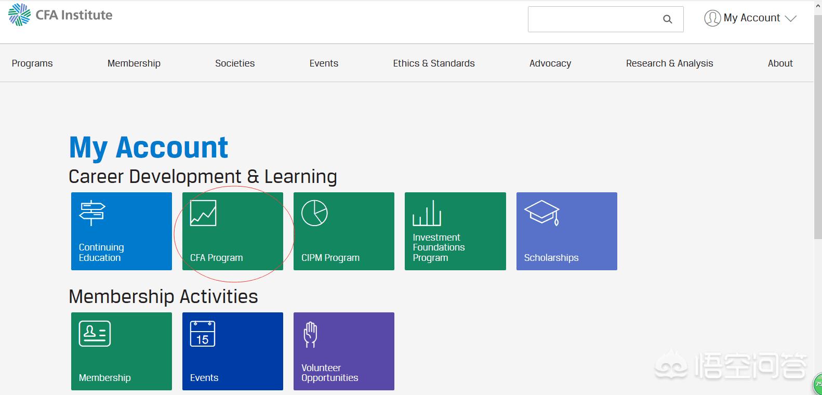822x395 pixels.
Task: Open the Programs menu
Action: point(32,63)
